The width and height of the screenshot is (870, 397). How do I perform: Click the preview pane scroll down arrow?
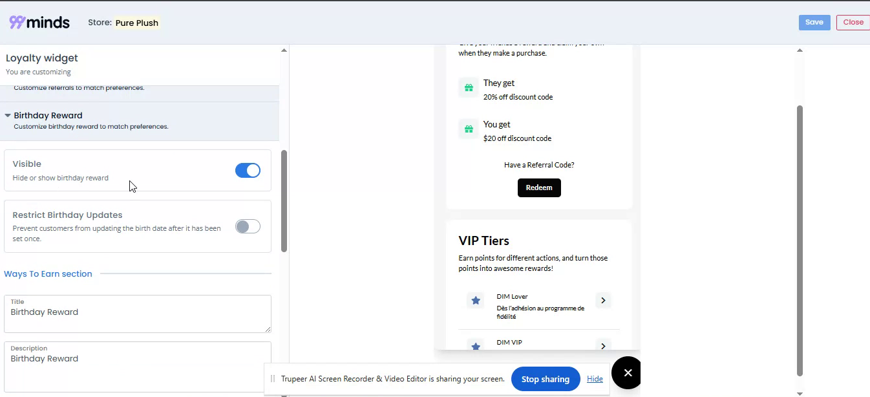pyautogui.click(x=800, y=393)
